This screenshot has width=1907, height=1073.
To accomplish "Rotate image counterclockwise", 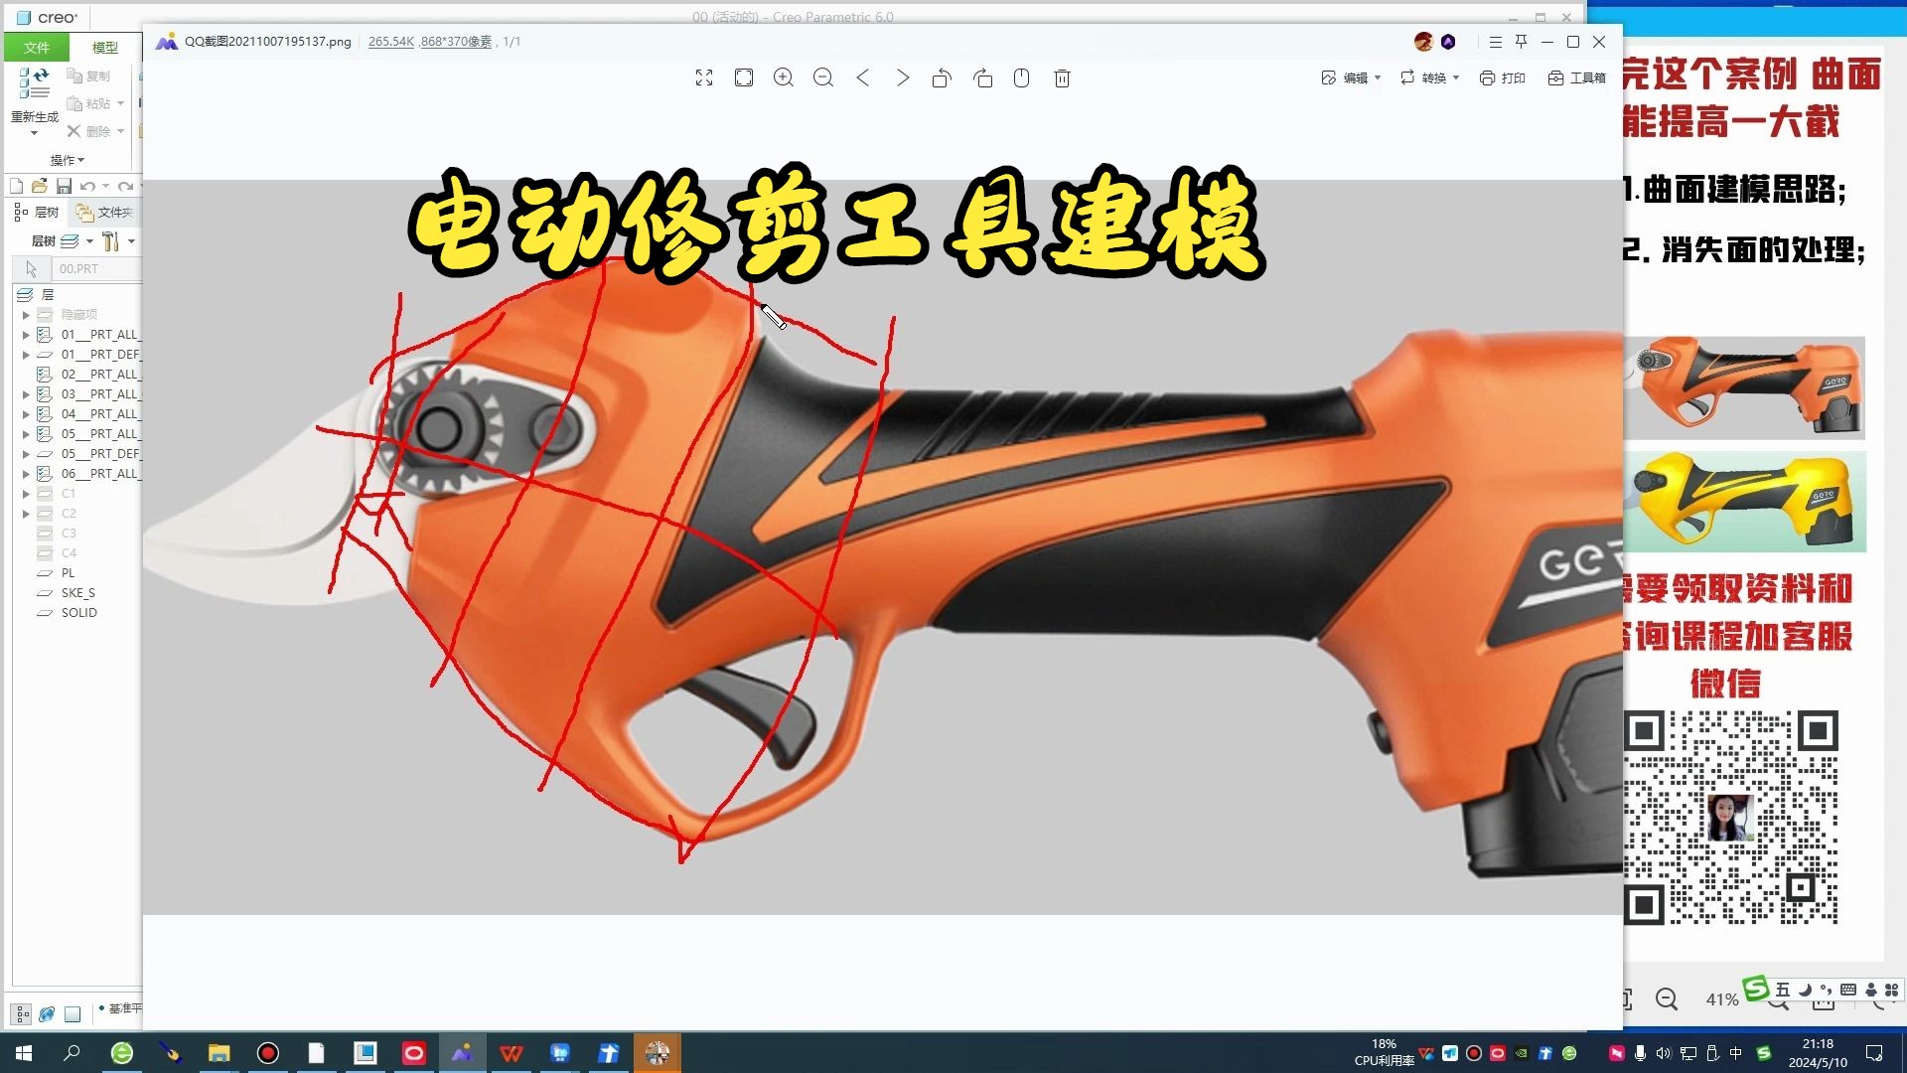I will point(942,77).
